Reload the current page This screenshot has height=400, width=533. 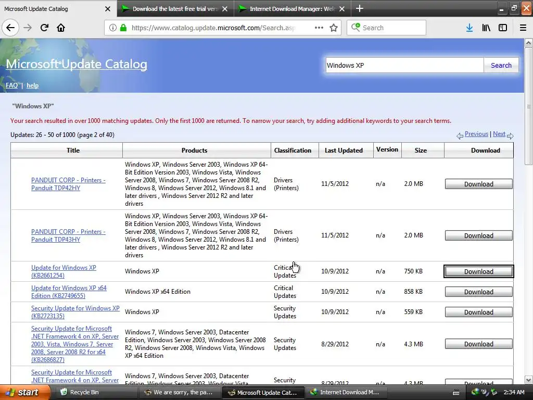coord(44,28)
